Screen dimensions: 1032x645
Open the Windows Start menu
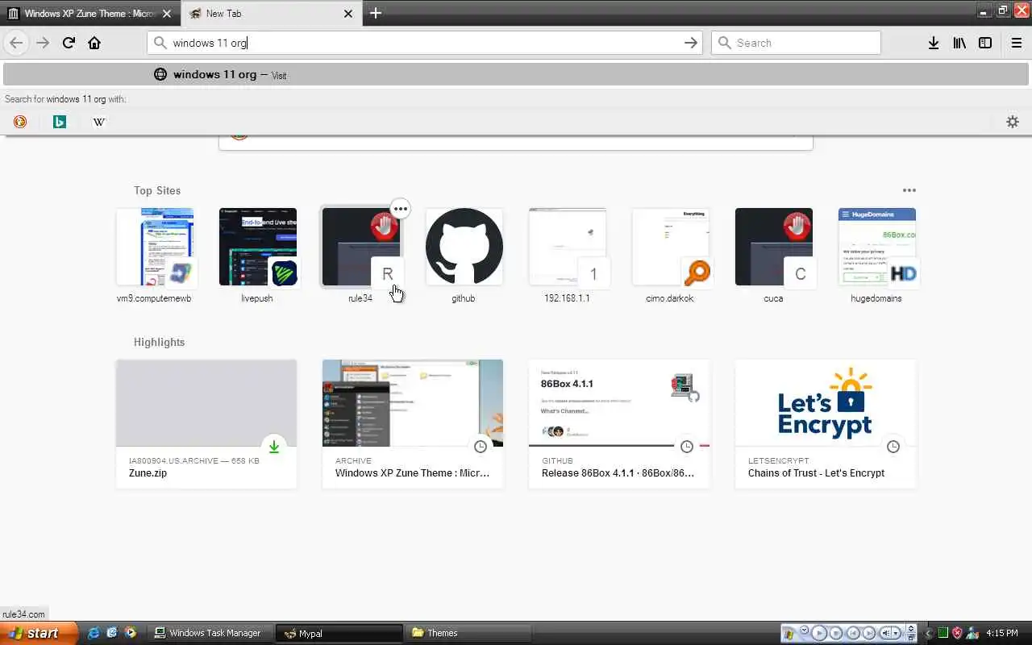39,633
